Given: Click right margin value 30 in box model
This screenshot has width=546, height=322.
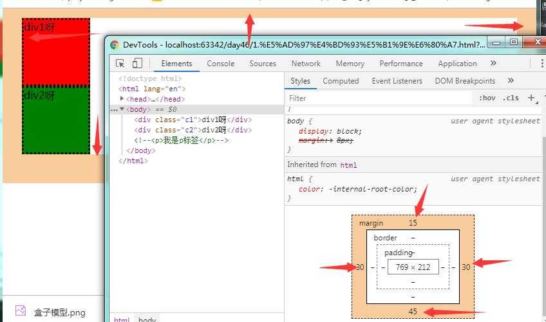Looking at the screenshot, I should click(466, 267).
